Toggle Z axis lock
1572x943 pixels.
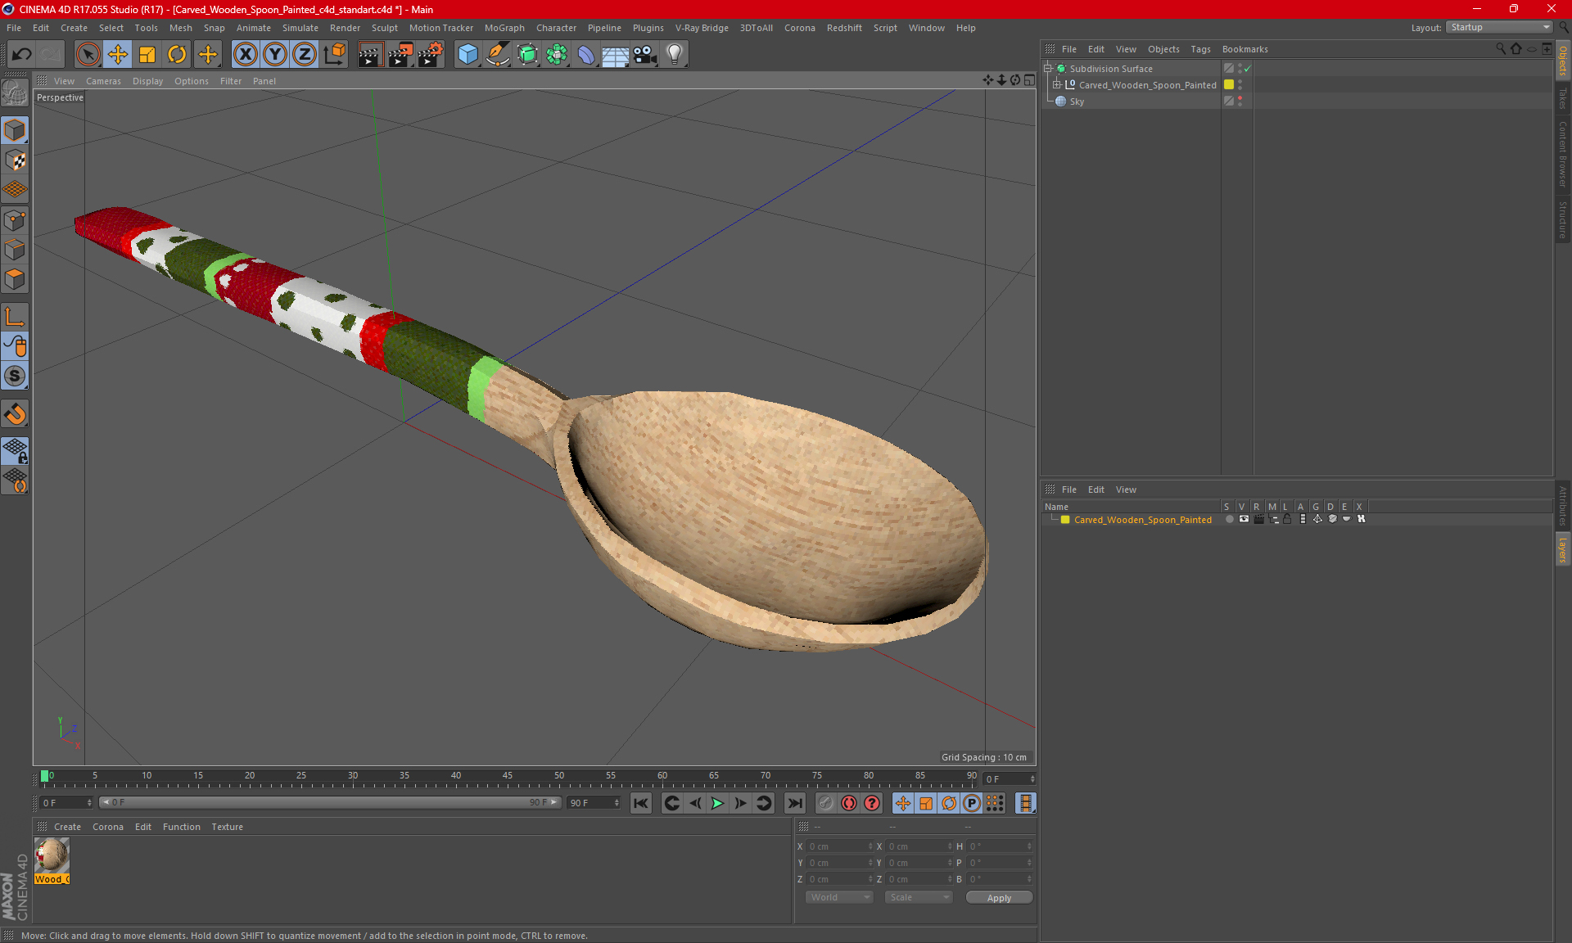point(305,55)
